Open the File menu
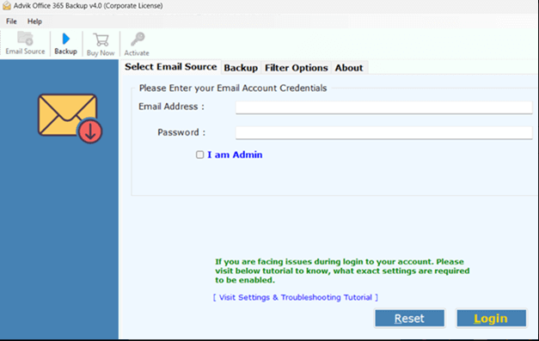 click(11, 21)
